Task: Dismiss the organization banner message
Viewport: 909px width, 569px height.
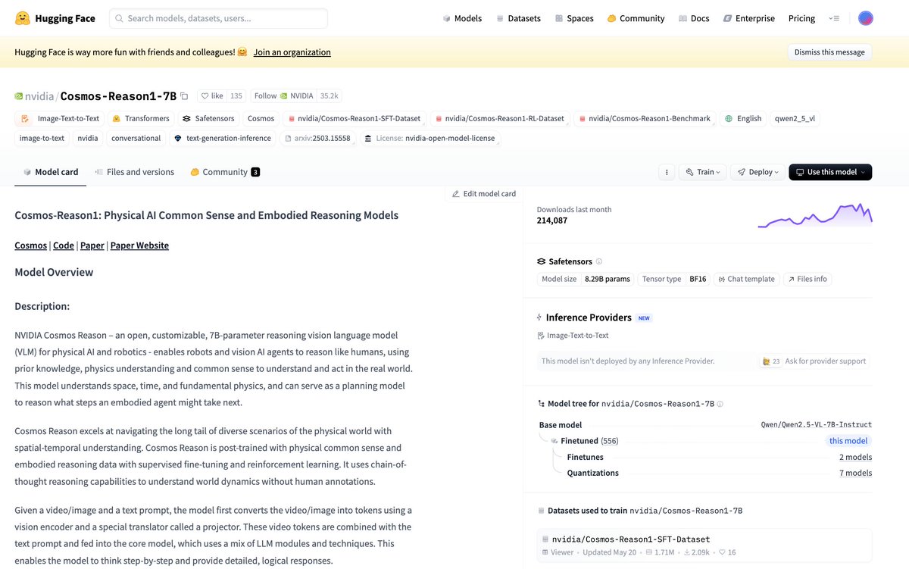Action: point(829,52)
